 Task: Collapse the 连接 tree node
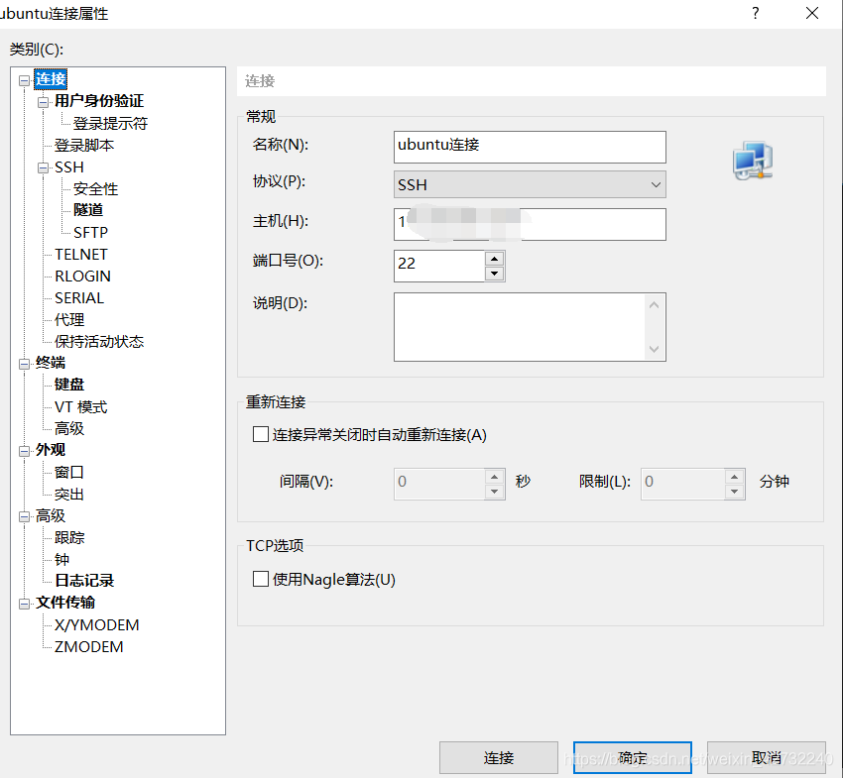coord(24,80)
